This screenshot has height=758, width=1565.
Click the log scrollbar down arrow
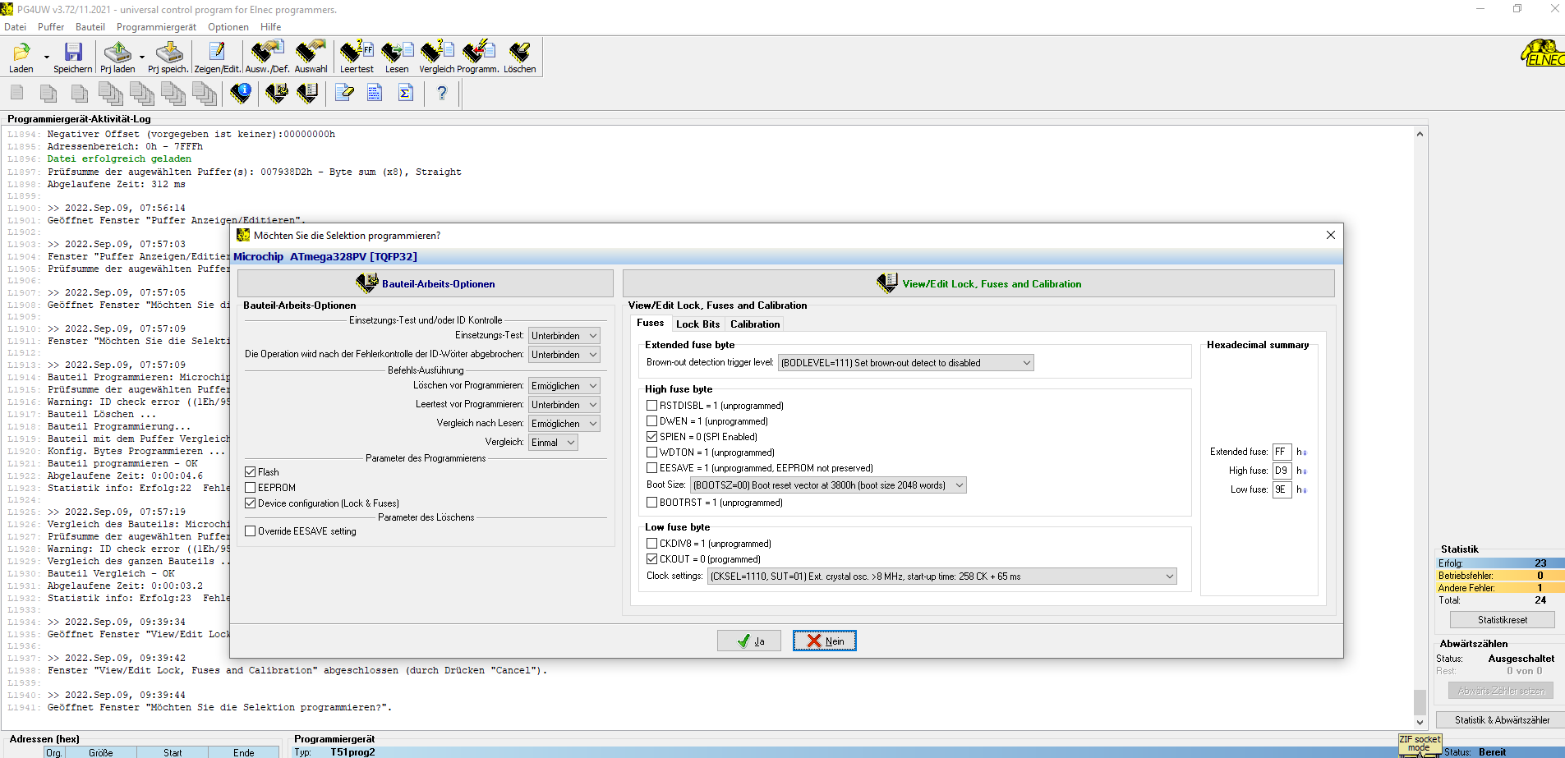pyautogui.click(x=1420, y=723)
